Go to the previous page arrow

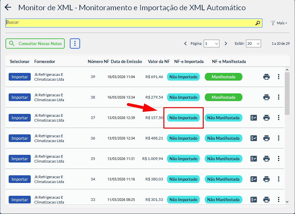coord(185,44)
